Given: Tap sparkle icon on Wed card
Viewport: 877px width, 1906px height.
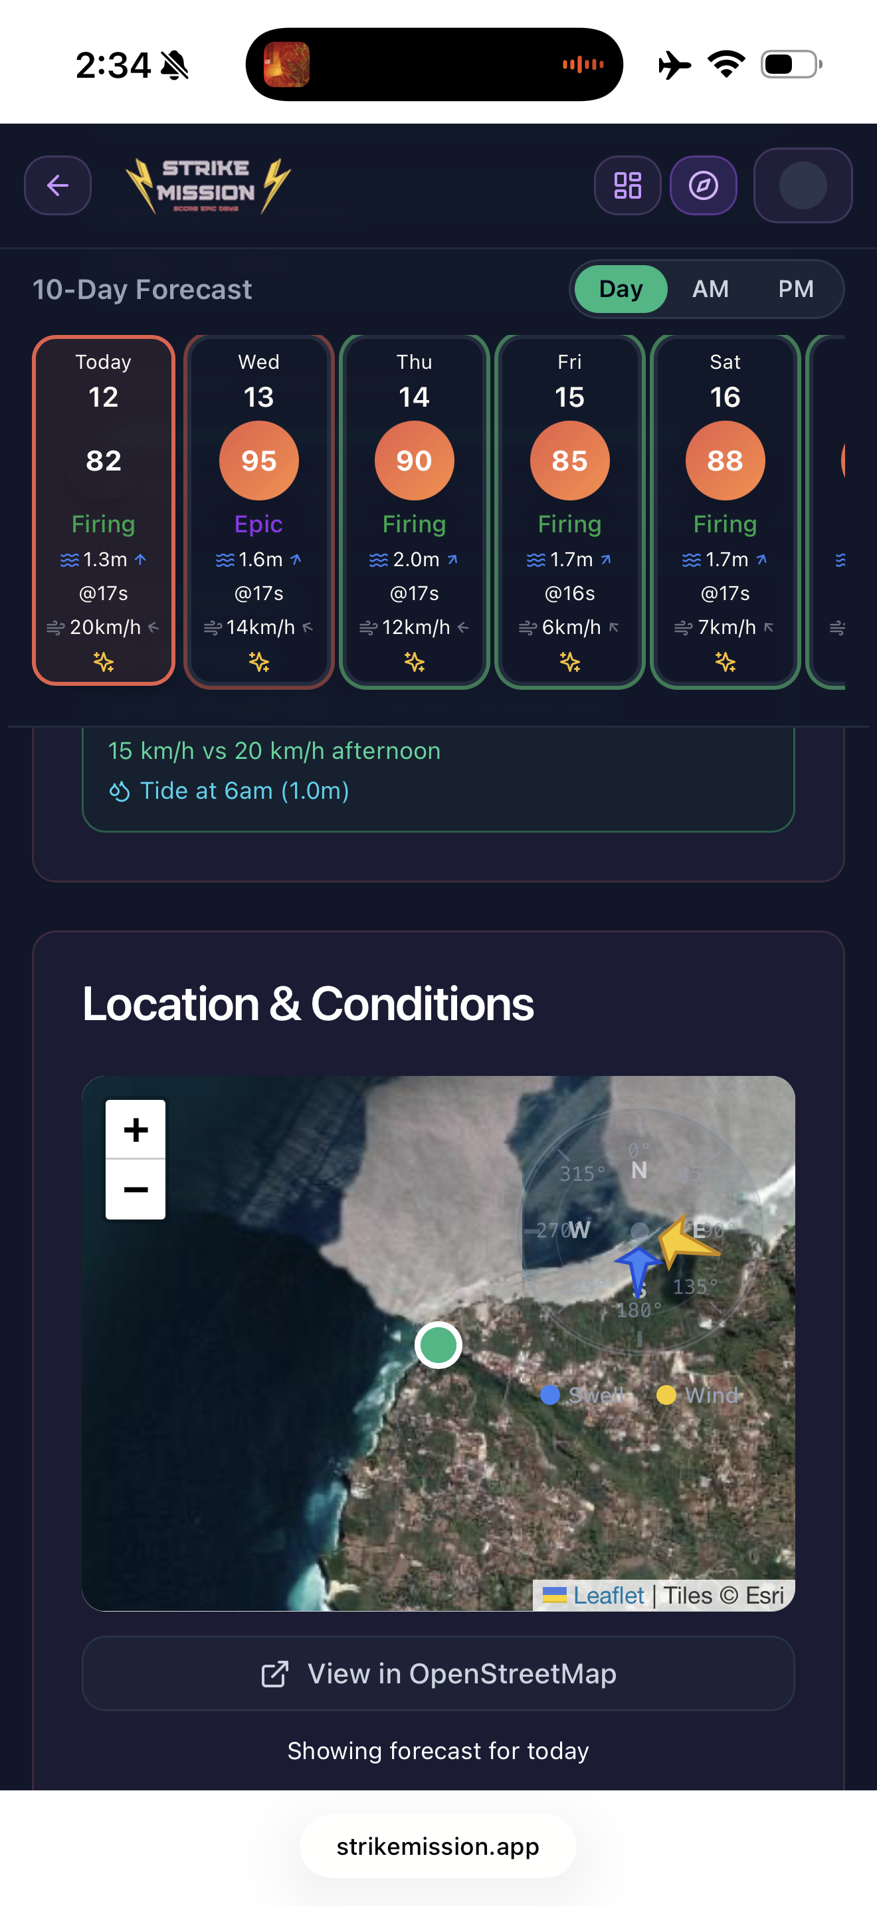Looking at the screenshot, I should [259, 661].
